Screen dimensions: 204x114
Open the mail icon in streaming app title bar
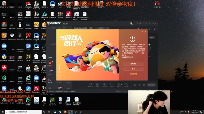click(x=137, y=23)
